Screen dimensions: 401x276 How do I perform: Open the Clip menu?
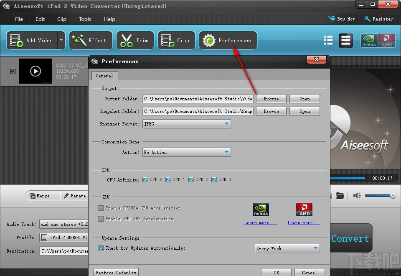(x=62, y=19)
